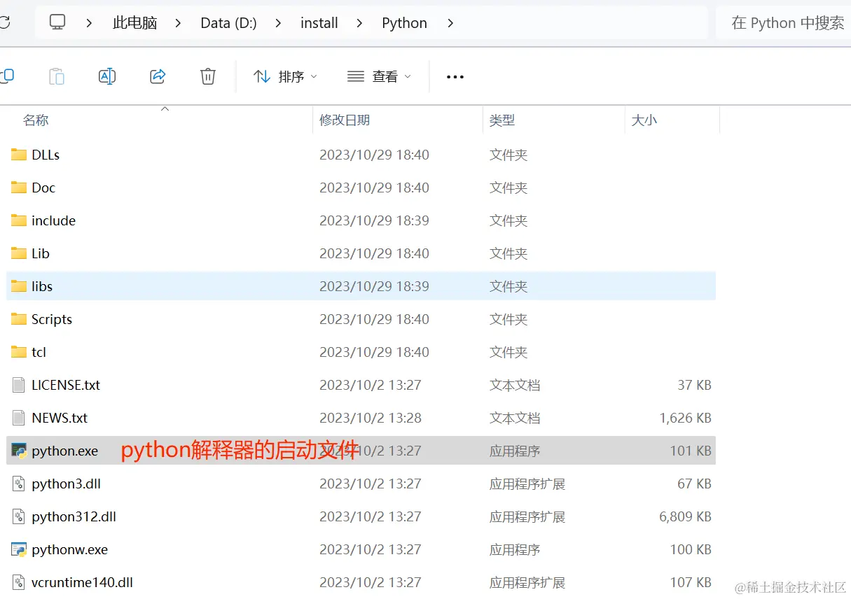Sort by 大小 column header
This screenshot has height=599, width=851.
tap(644, 120)
